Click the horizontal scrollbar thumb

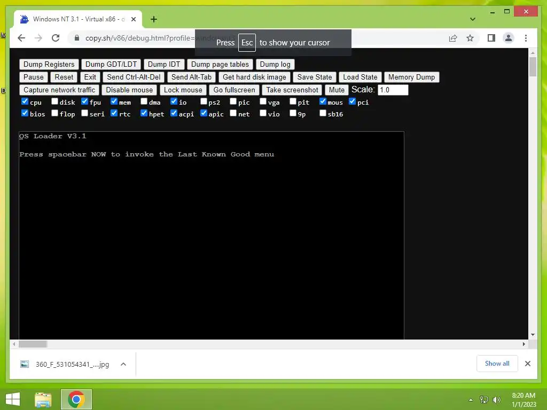[x=33, y=344]
